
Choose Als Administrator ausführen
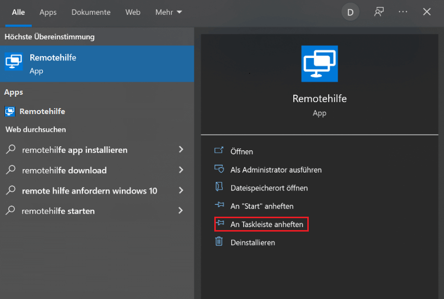(276, 170)
